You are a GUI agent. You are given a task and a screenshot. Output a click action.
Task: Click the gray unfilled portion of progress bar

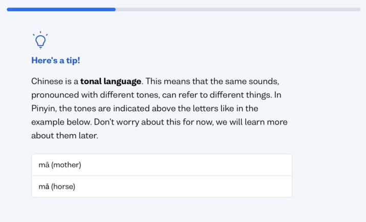(238, 10)
